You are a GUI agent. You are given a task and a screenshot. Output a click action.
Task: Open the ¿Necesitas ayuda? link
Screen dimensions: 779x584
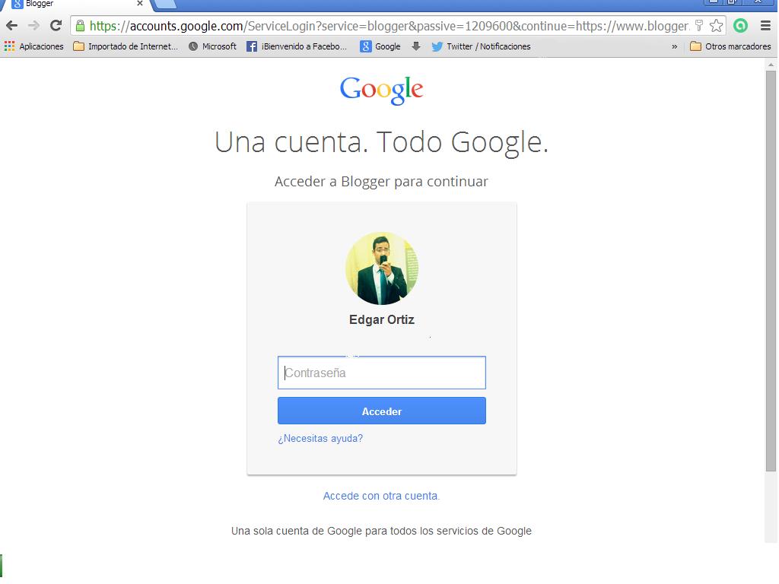tap(320, 439)
